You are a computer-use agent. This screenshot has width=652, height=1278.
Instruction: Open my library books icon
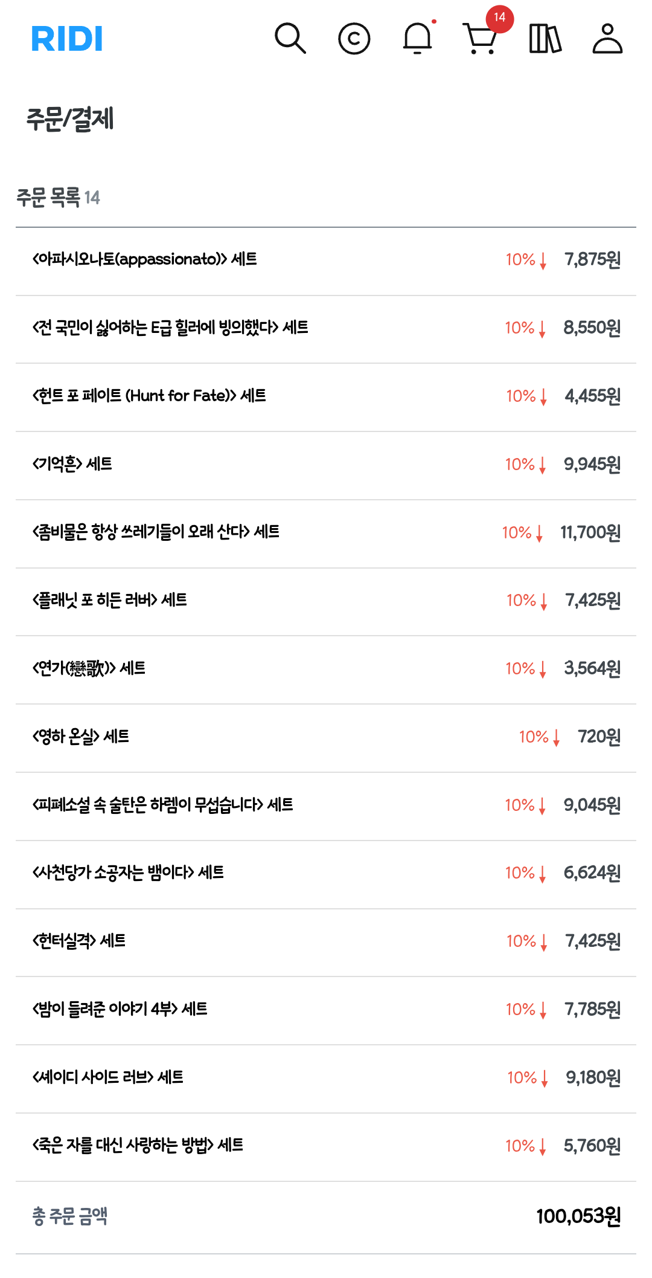(x=545, y=39)
